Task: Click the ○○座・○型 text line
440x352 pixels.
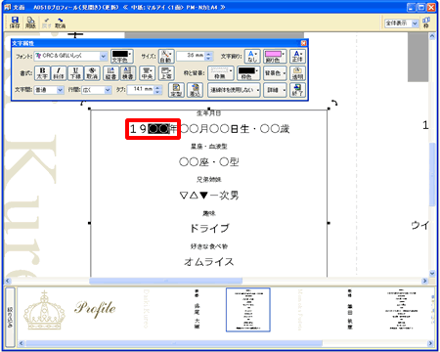Action: coord(208,162)
